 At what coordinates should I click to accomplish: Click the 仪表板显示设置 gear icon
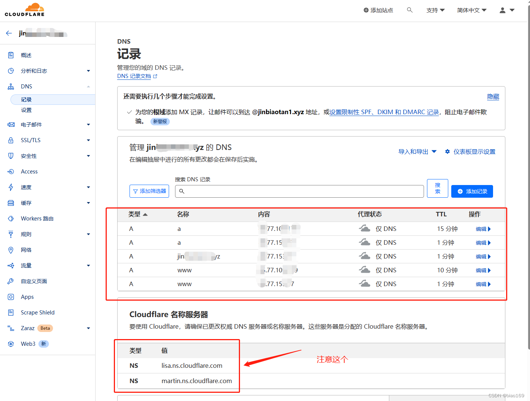click(x=448, y=151)
